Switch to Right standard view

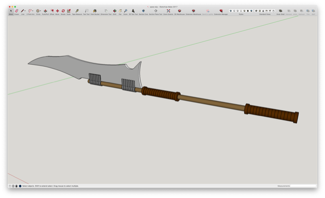tap(267, 11)
